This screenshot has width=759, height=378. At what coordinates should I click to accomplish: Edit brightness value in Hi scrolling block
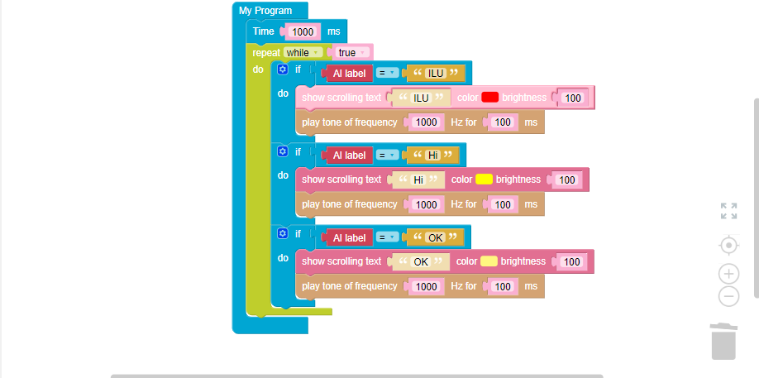567,180
